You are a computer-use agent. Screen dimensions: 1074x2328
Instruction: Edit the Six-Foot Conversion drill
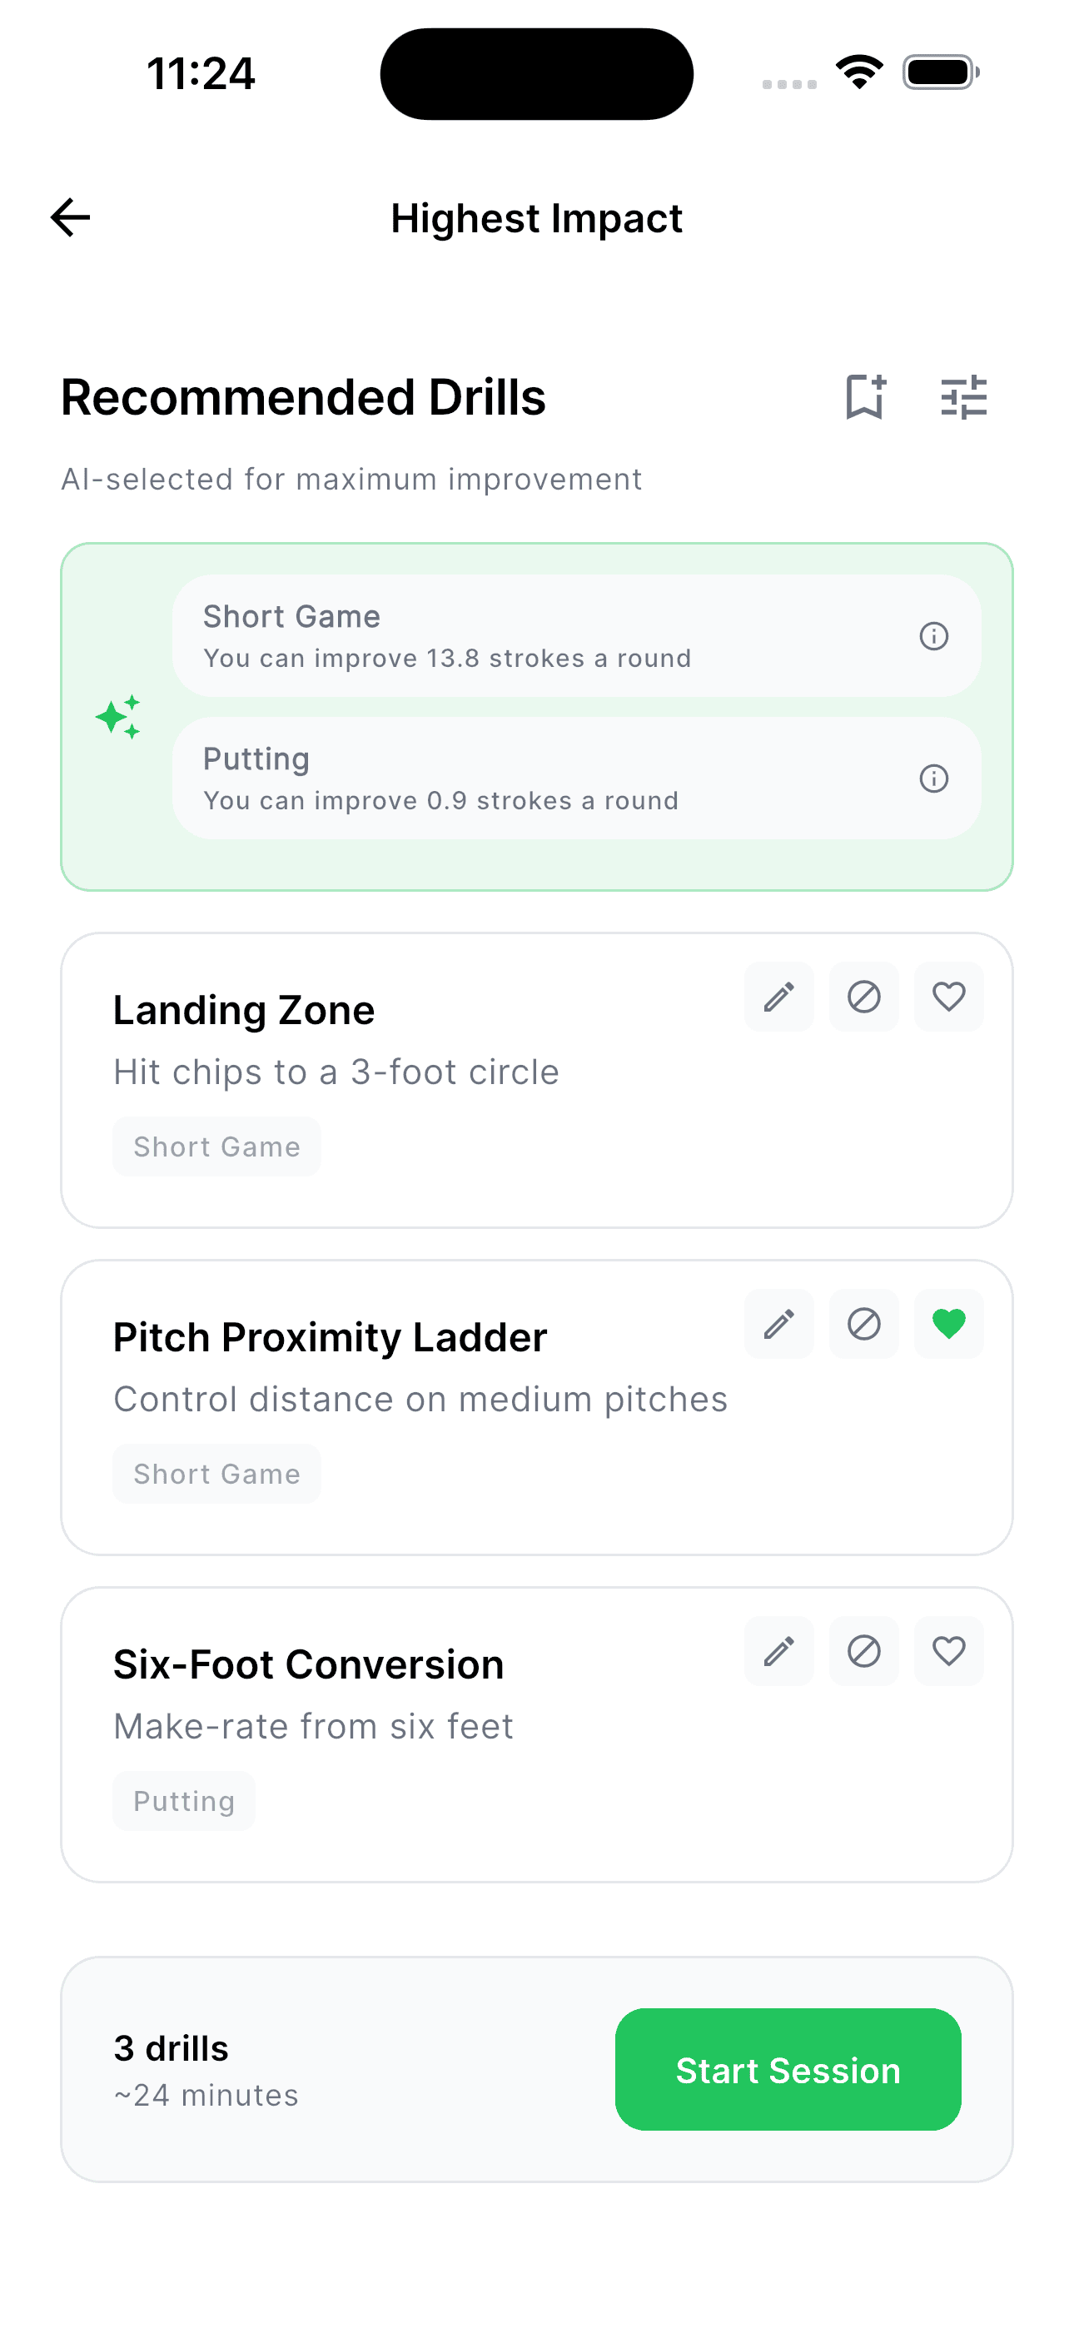click(x=778, y=1651)
